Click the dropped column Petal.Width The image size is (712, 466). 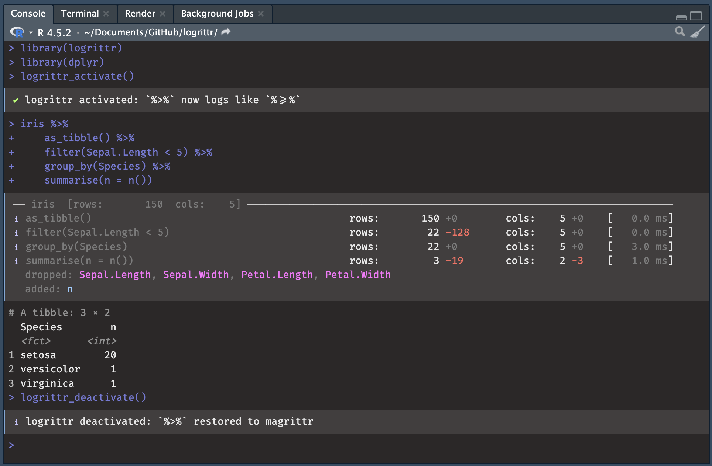(358, 275)
